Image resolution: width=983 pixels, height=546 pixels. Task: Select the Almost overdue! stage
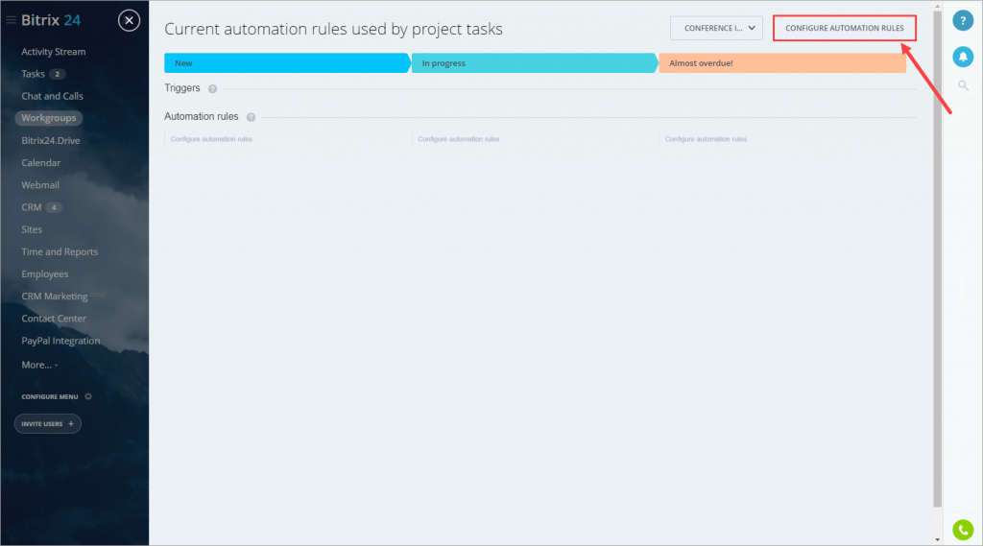779,63
